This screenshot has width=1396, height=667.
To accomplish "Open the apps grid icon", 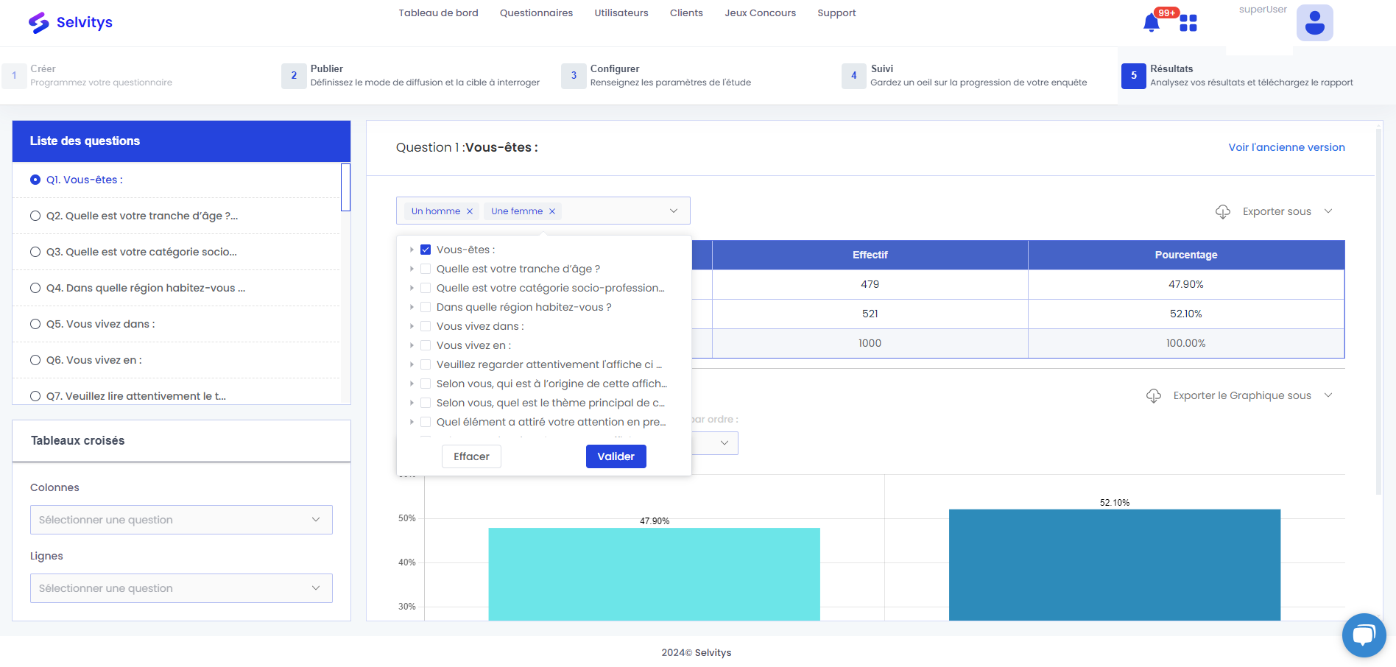I will [1188, 23].
